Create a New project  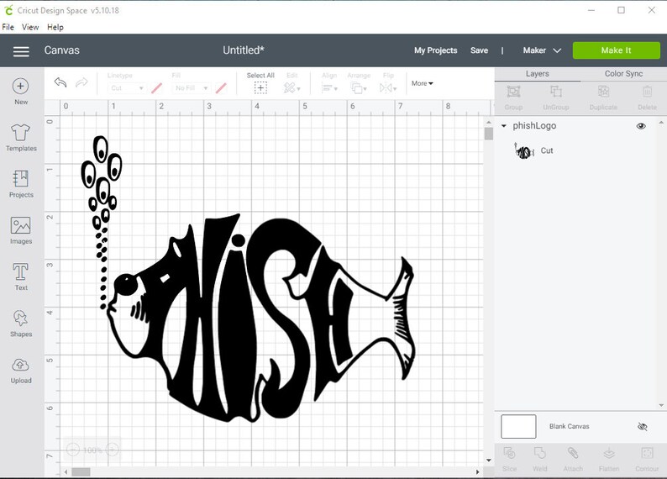tap(21, 92)
